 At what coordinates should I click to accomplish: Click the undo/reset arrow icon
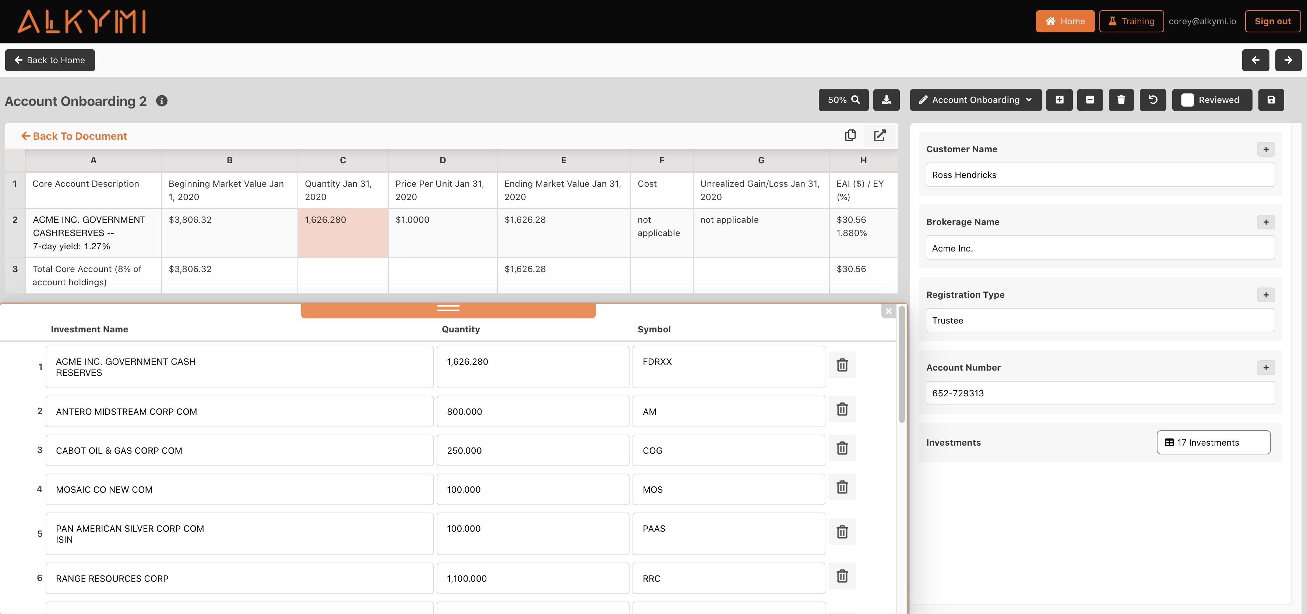tap(1153, 100)
